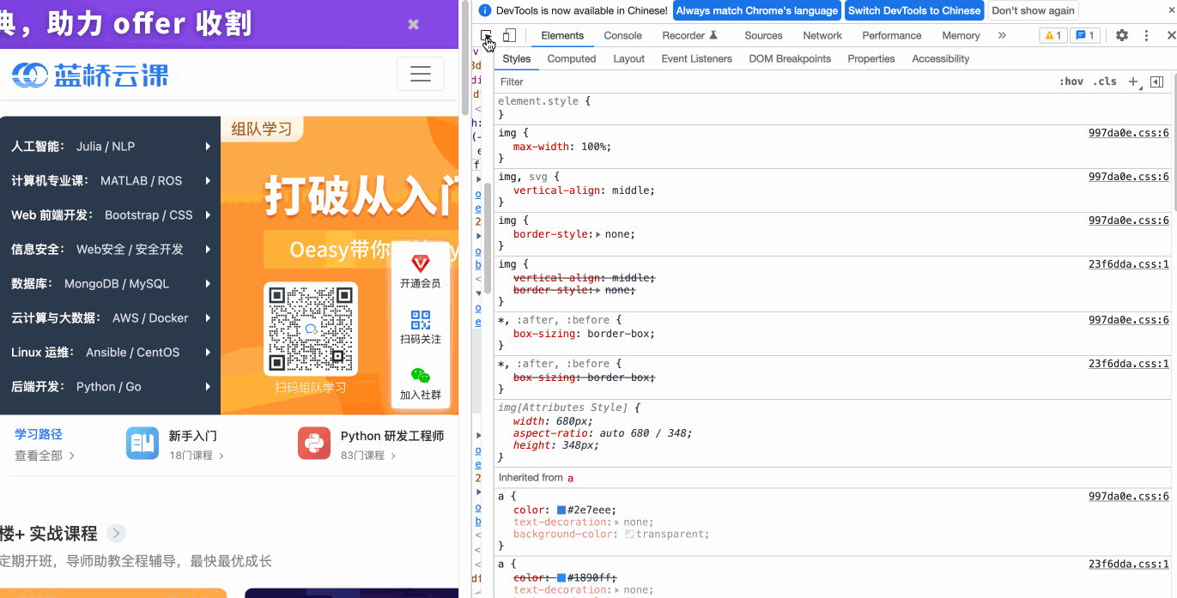Activate the inspect element picker icon
Viewport: 1177px width, 598px height.
pos(487,35)
